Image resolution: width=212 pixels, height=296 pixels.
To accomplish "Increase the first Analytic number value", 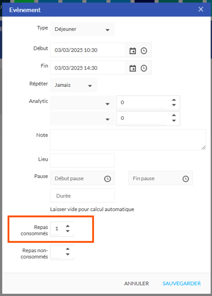I will tap(174, 100).
